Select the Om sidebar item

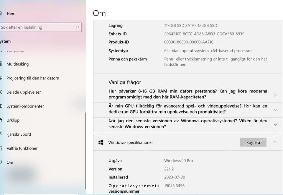10,162
